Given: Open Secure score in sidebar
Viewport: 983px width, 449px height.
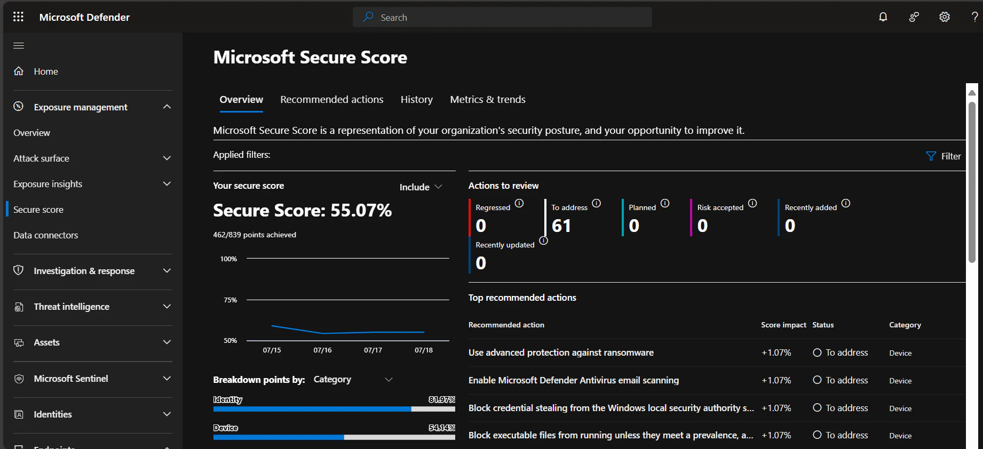Looking at the screenshot, I should 38,210.
